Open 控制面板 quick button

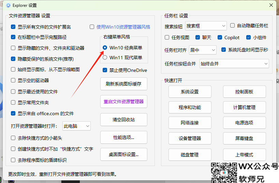pyautogui.click(x=245, y=92)
